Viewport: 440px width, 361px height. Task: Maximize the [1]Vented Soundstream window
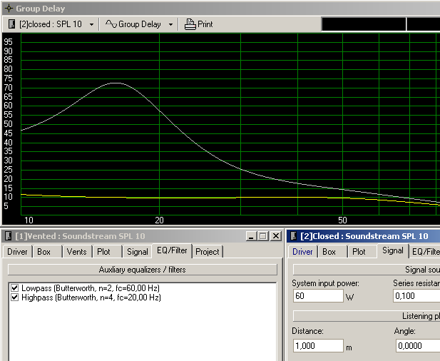263,236
